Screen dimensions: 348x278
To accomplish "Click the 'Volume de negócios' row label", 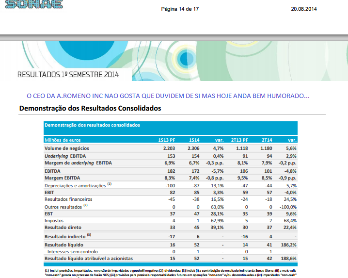I will 66,148.
